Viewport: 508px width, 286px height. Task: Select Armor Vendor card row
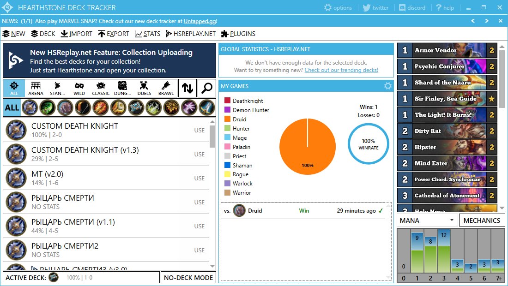pos(447,50)
